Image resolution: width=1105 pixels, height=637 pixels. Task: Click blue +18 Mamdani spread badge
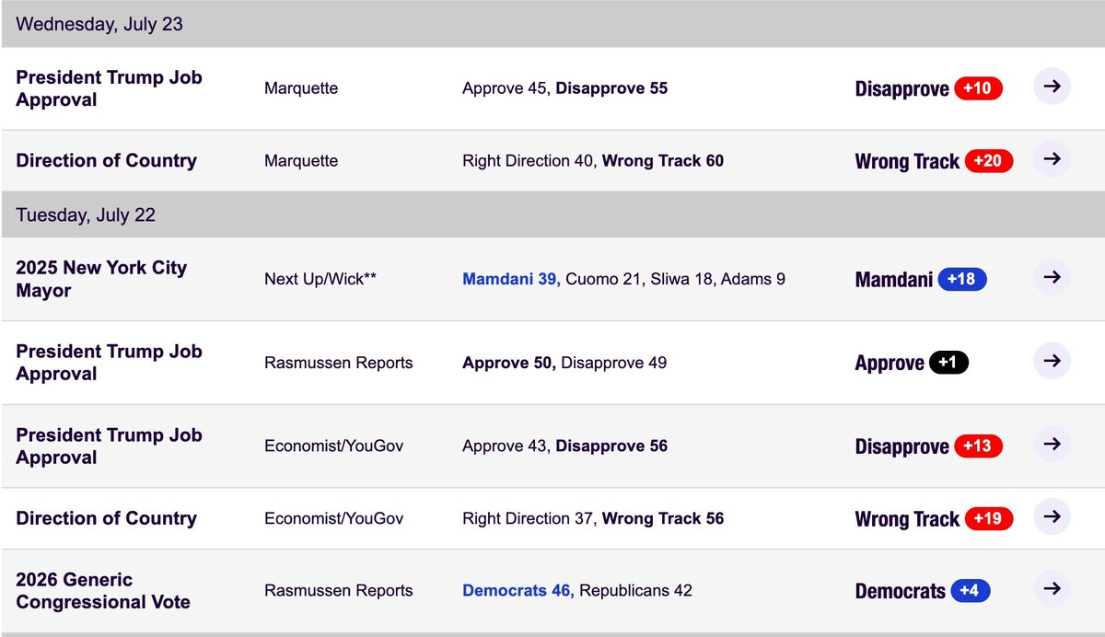point(961,279)
